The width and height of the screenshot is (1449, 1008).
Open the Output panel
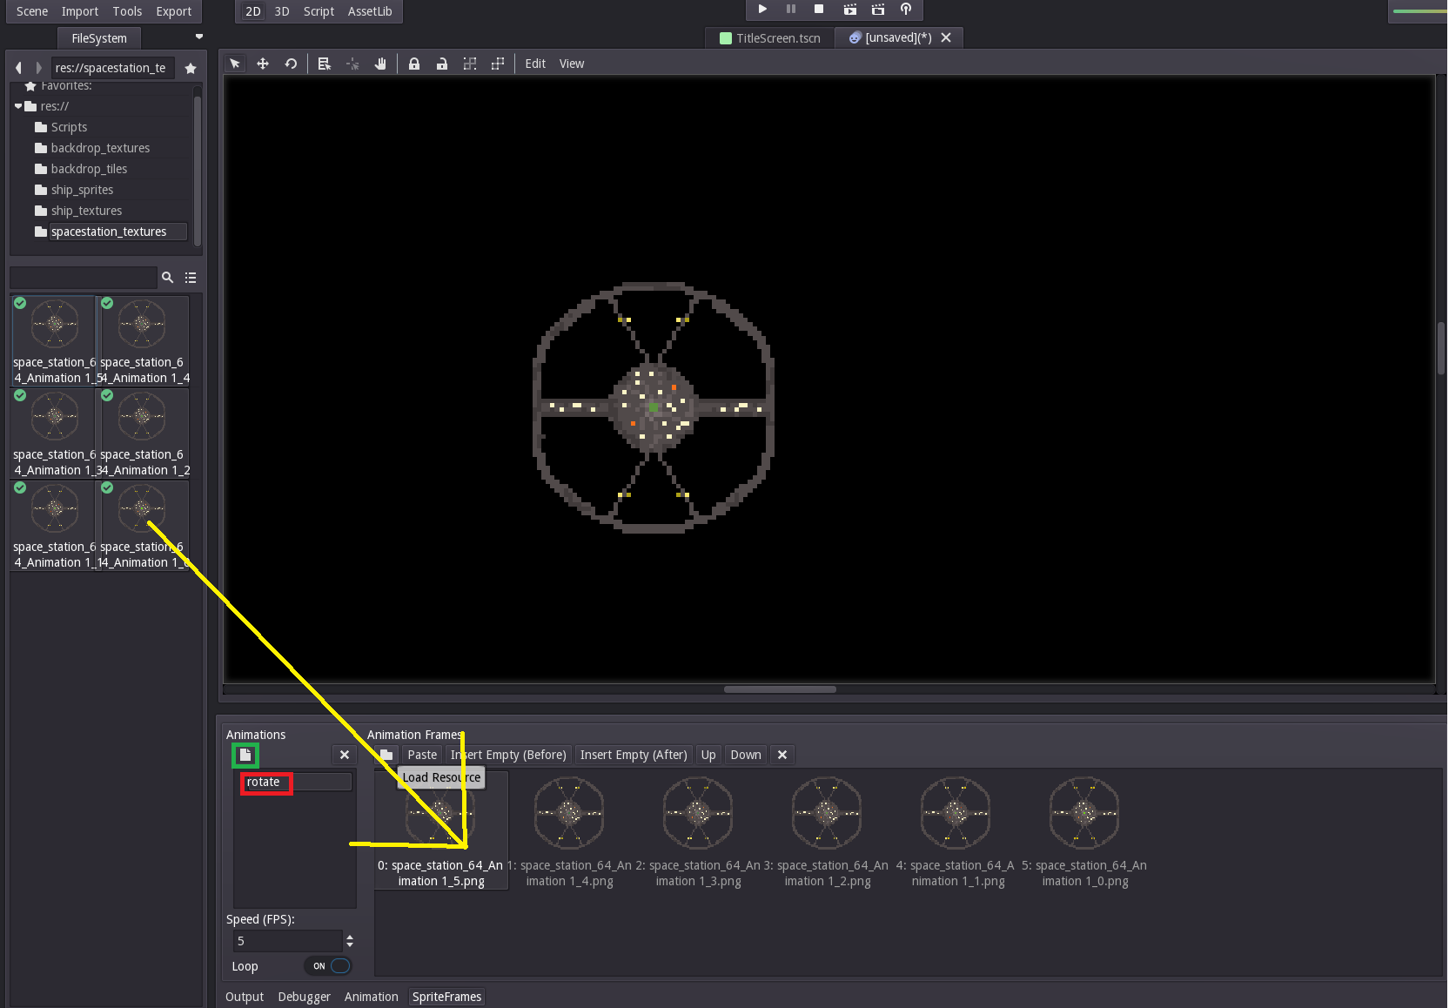[x=245, y=997]
